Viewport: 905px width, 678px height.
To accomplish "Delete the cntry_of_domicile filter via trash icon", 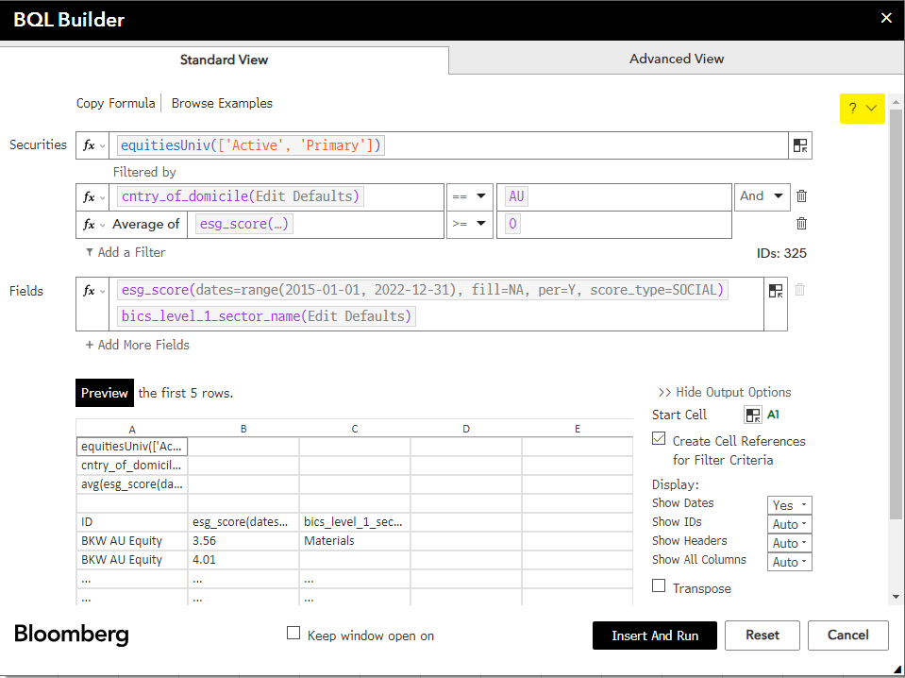I will coord(800,195).
